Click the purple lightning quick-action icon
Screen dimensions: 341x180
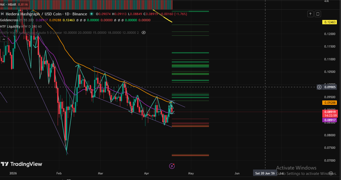pyautogui.click(x=172, y=166)
